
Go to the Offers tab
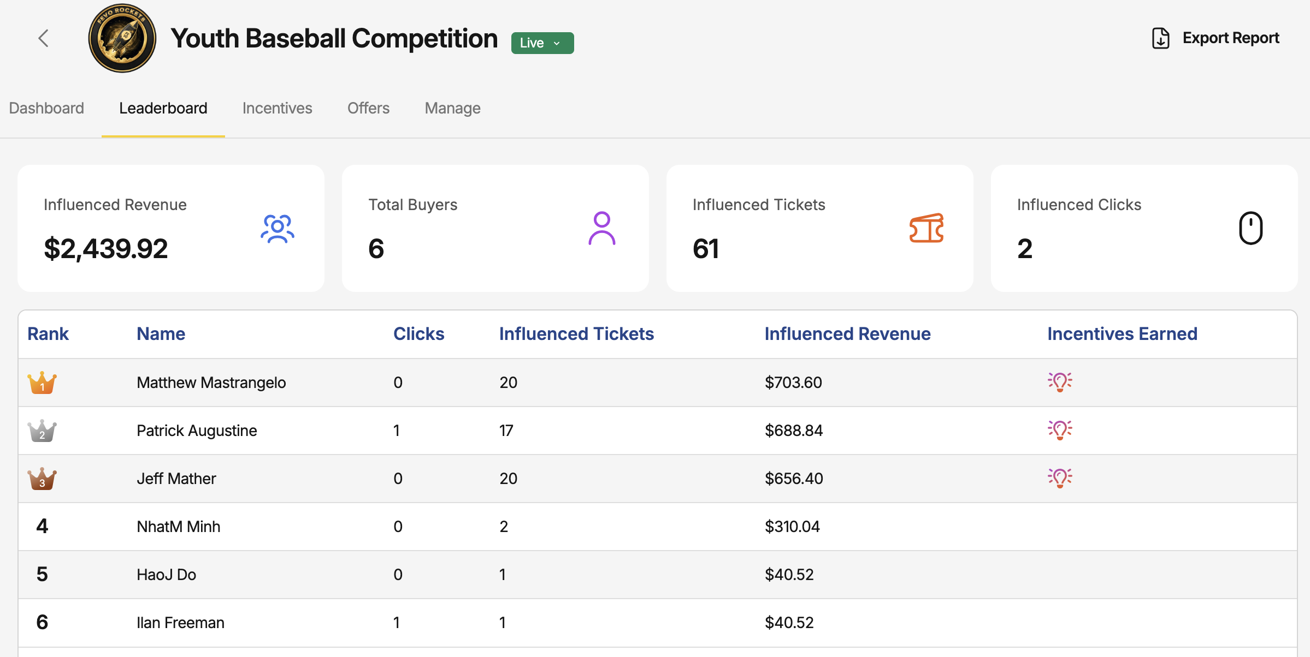tap(368, 108)
